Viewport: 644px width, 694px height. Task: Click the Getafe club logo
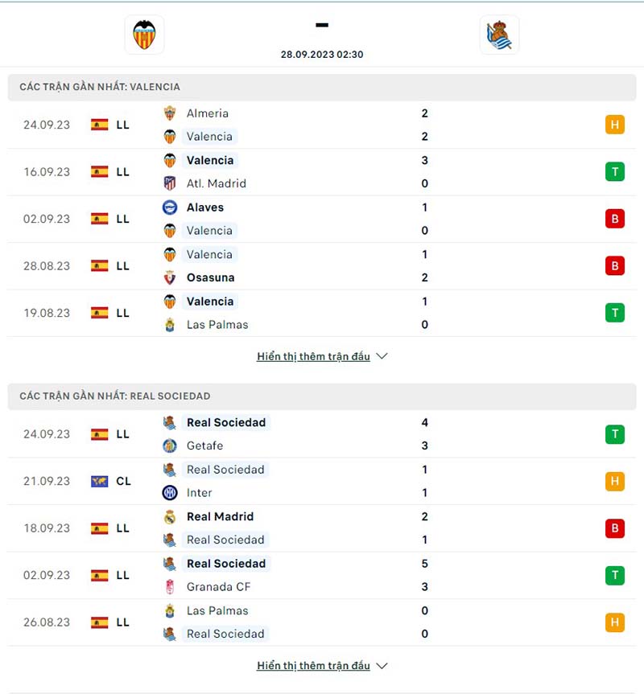170,446
